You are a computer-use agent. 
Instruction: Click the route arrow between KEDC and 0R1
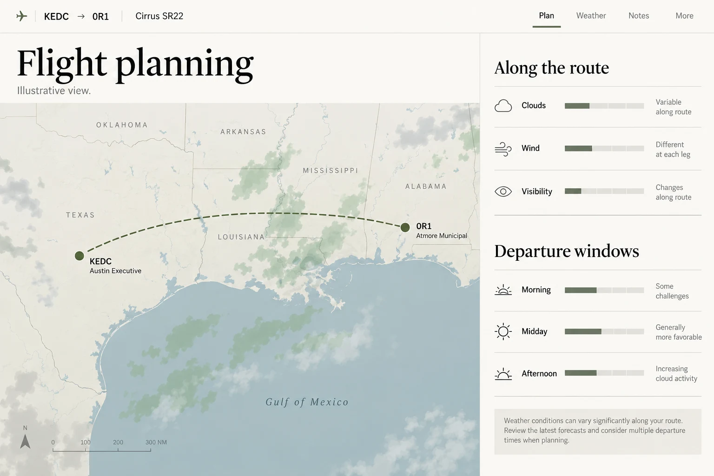81,16
